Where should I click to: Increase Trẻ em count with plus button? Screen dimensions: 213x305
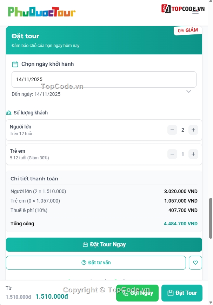pyautogui.click(x=193, y=154)
